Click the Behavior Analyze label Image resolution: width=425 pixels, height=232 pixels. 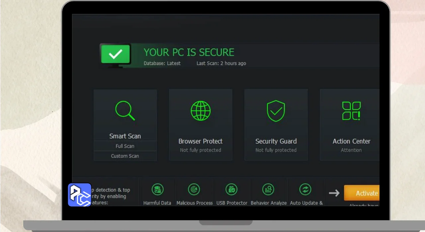269,203
